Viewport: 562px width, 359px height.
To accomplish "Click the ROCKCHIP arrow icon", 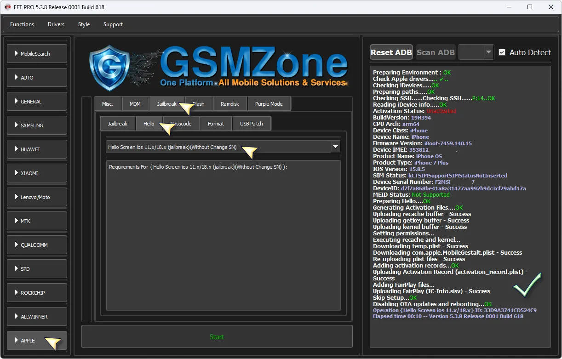I will click(x=16, y=293).
